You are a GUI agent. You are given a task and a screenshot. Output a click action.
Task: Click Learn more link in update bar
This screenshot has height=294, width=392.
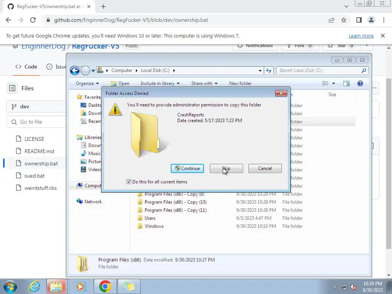pyautogui.click(x=361, y=36)
